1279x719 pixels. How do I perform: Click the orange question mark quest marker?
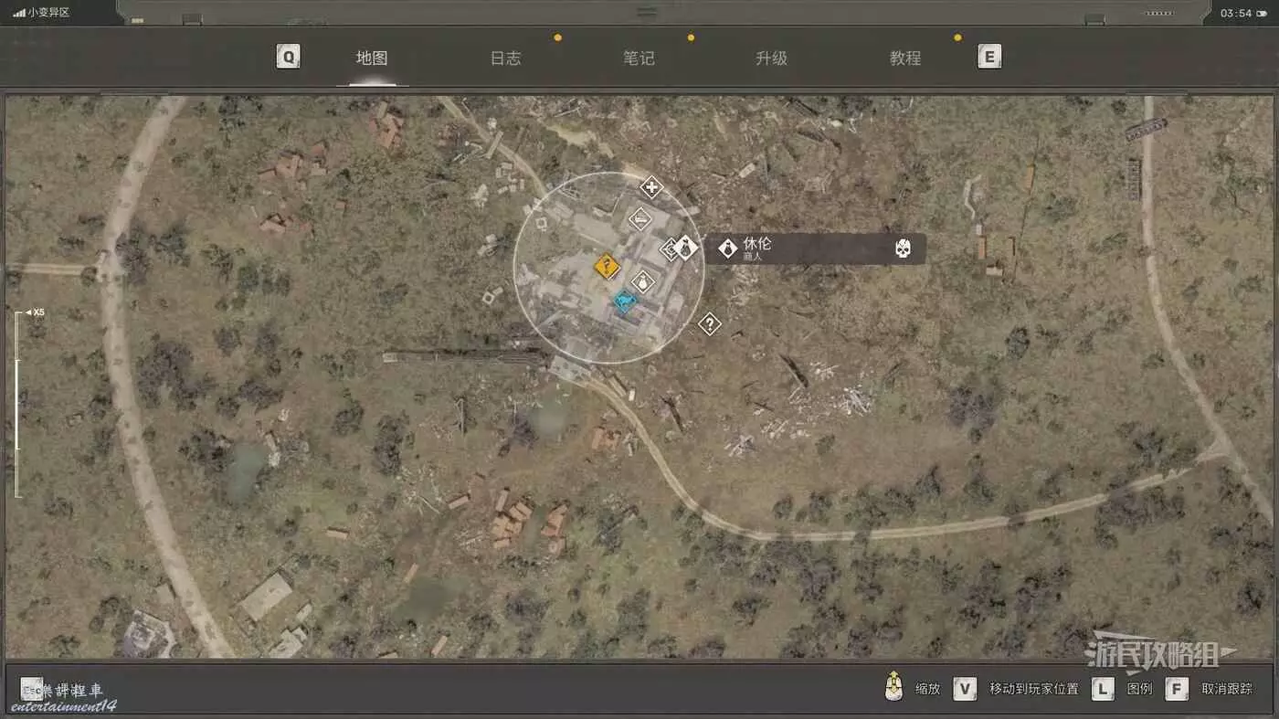click(x=607, y=267)
